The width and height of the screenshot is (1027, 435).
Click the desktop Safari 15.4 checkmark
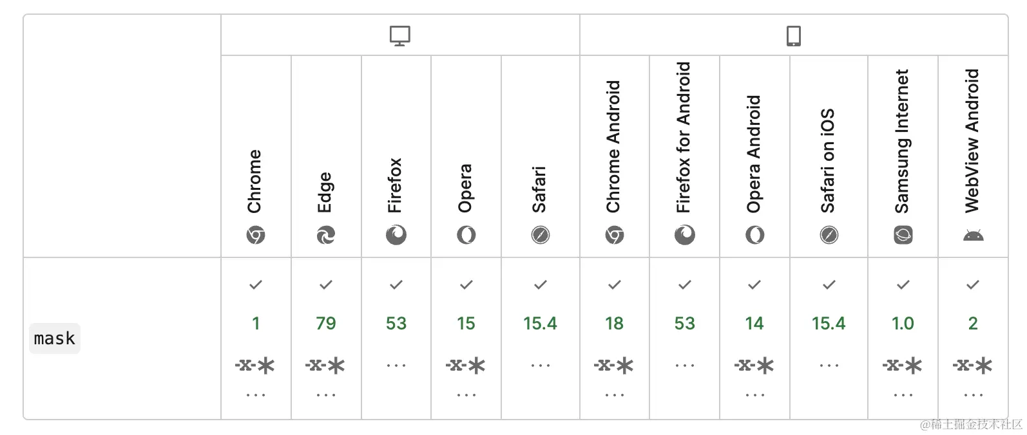(541, 284)
